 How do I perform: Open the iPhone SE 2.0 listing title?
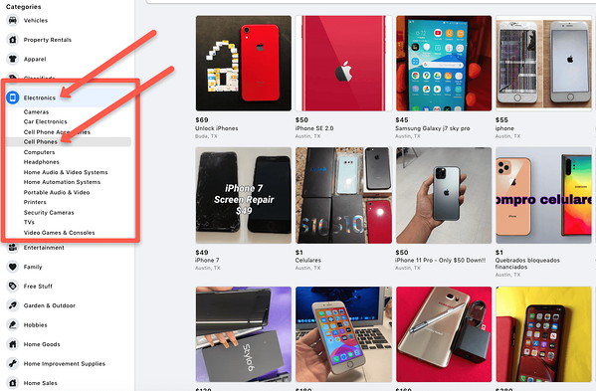click(314, 128)
